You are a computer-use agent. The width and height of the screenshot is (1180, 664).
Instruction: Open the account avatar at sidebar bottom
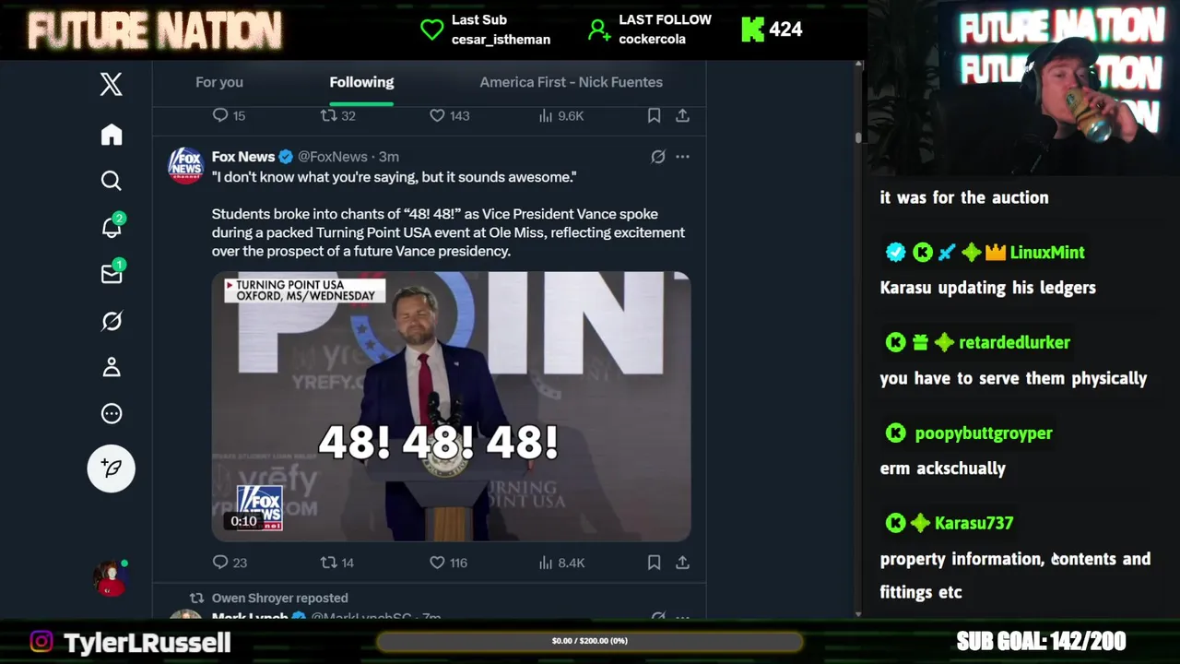pyautogui.click(x=112, y=578)
